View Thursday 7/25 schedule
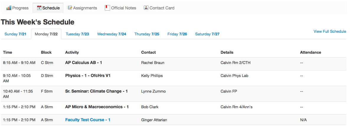This screenshot has width=351, height=128. point(147,34)
